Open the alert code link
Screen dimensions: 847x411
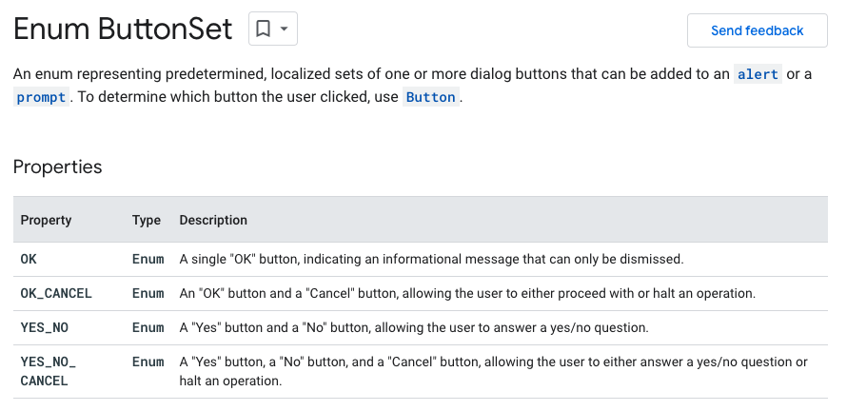[x=758, y=74]
